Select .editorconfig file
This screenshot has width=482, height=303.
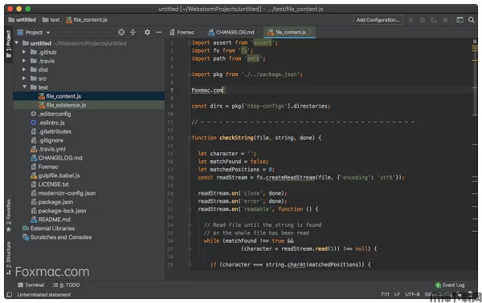[51, 114]
